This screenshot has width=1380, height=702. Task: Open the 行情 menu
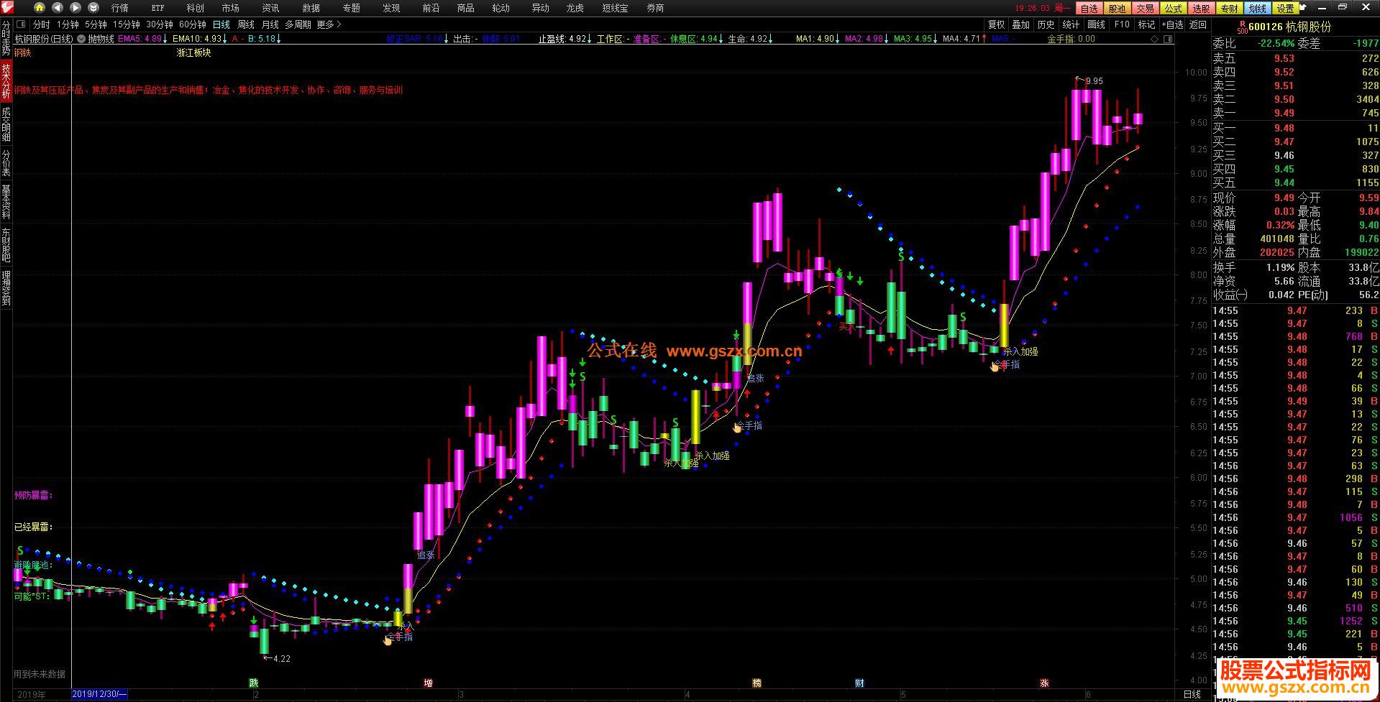[x=120, y=8]
